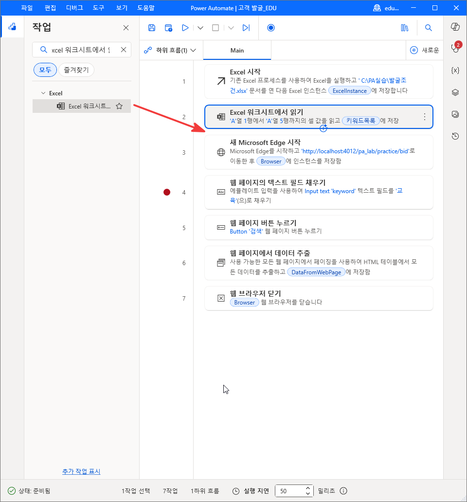Run the flow with play button

tap(185, 28)
